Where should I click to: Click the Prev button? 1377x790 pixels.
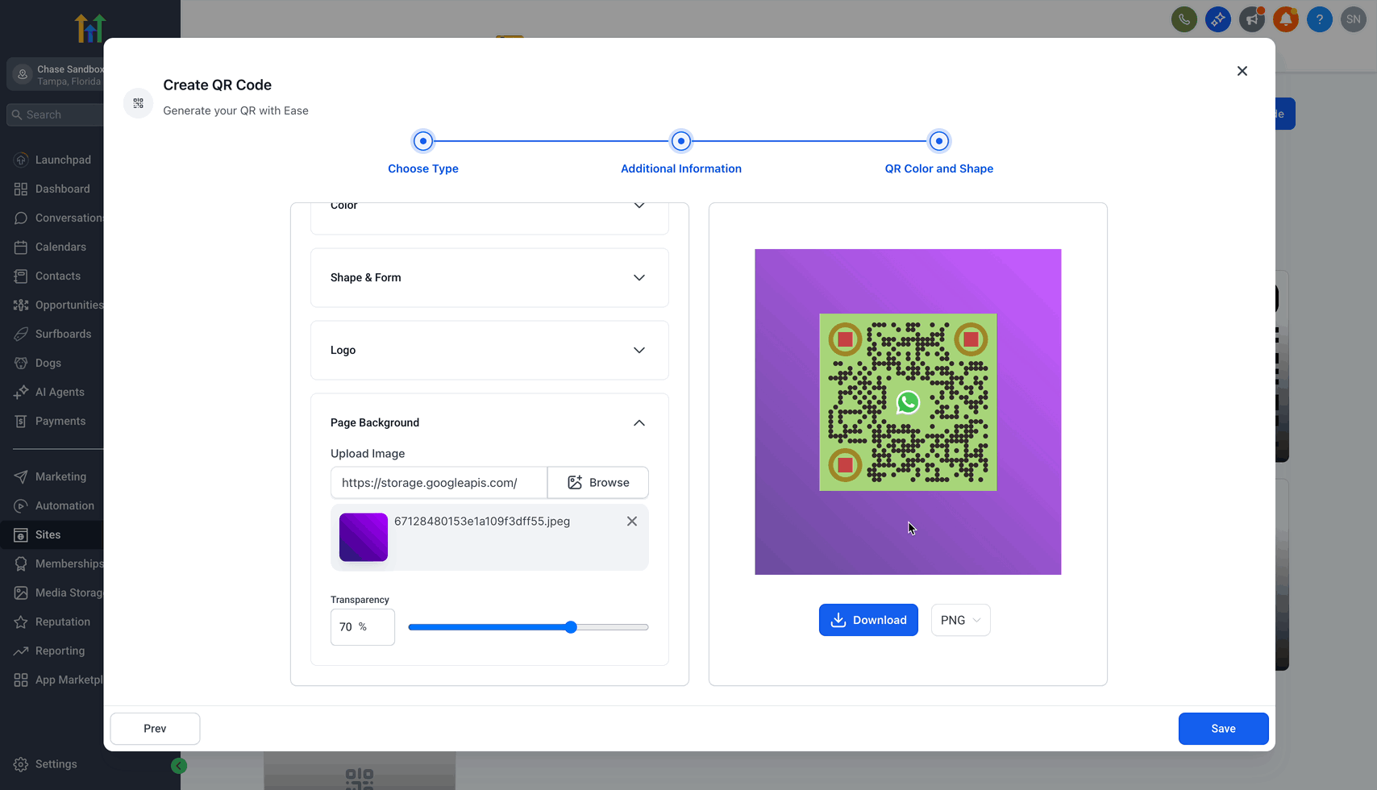155,729
